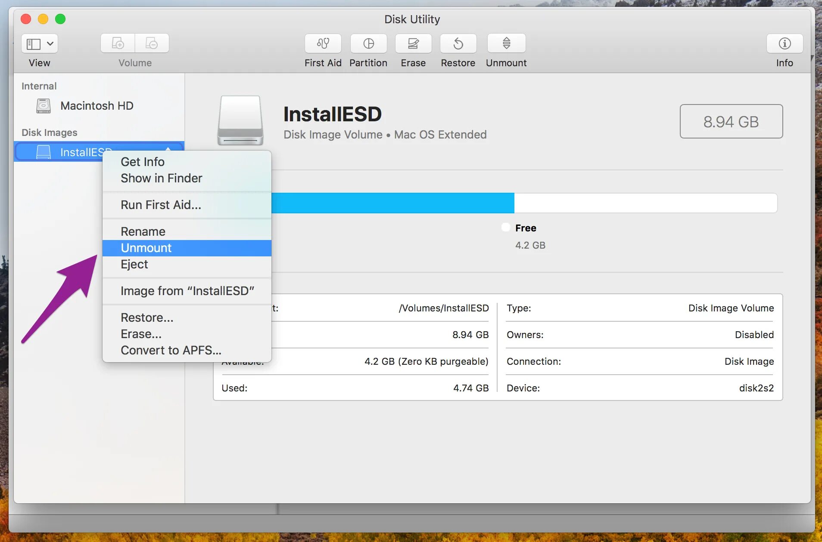Click the Unmount toolbar icon

506,43
